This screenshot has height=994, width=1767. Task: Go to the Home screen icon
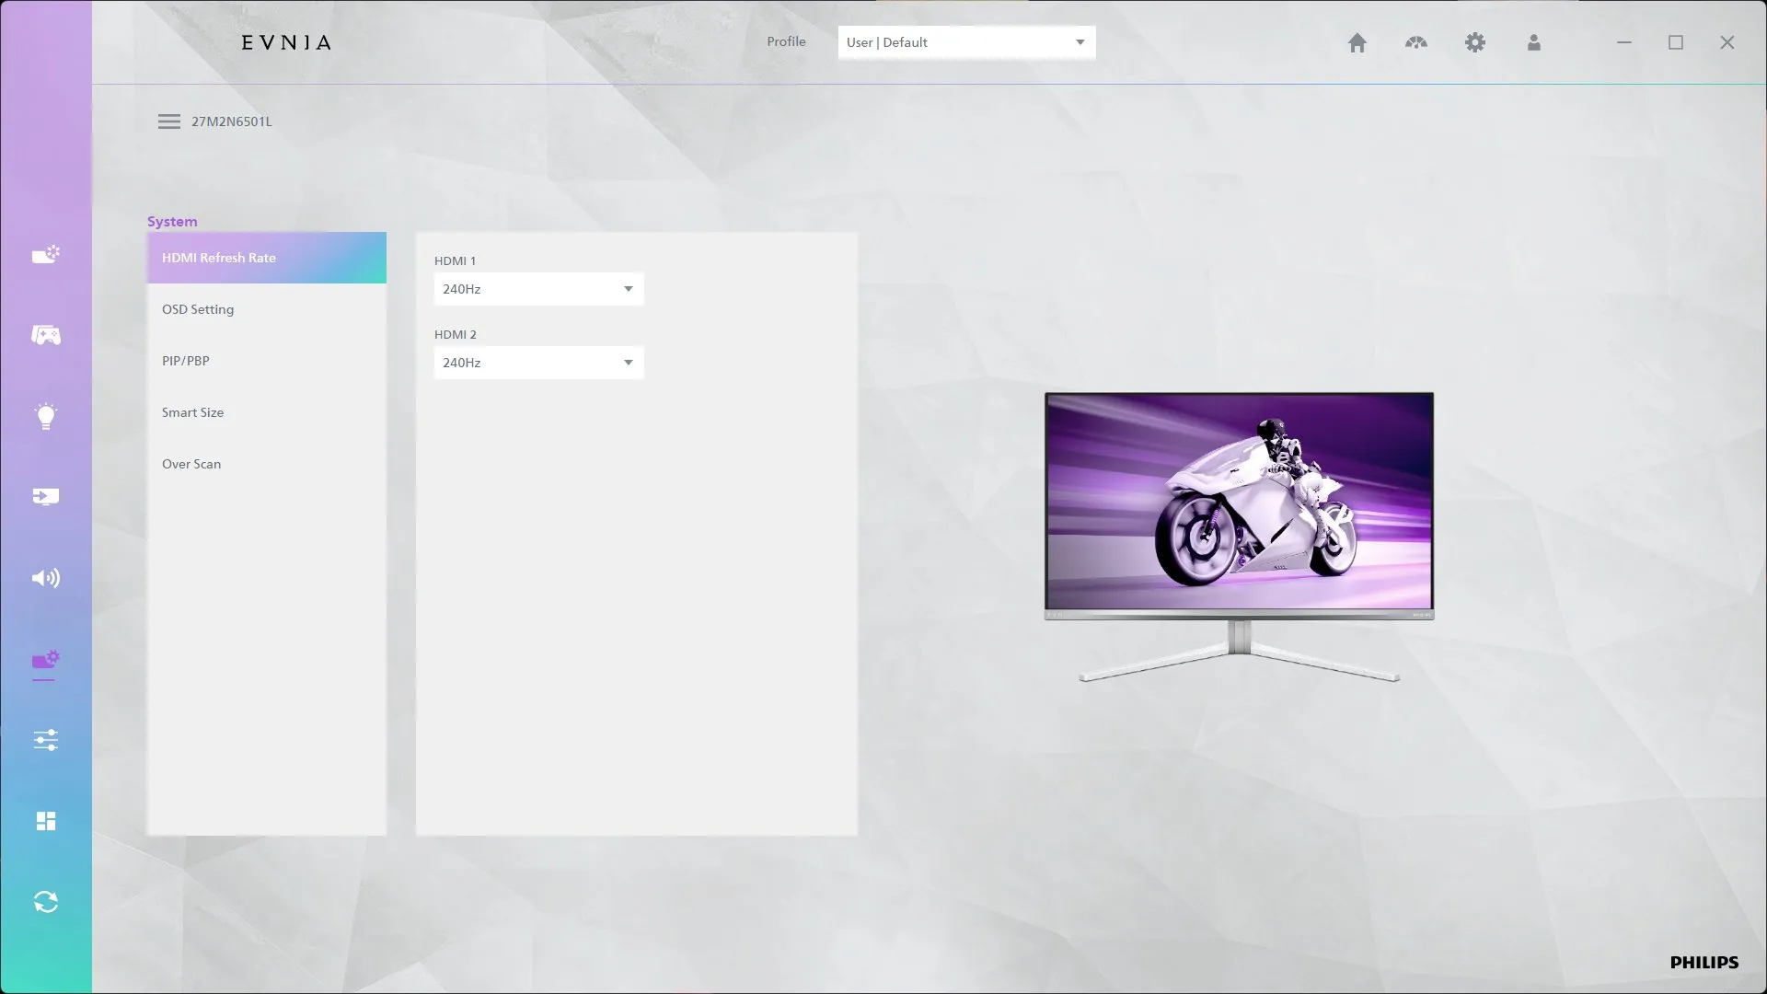click(x=1357, y=42)
